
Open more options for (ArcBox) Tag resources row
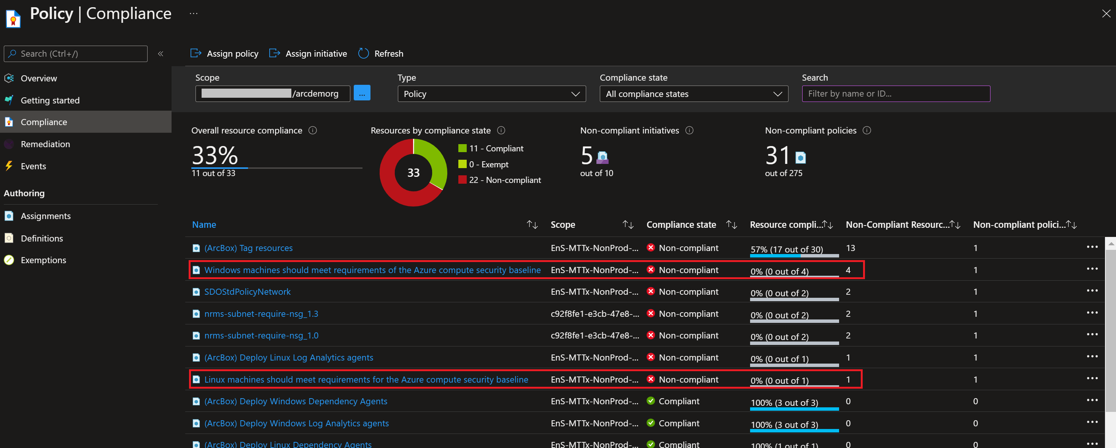(x=1092, y=248)
